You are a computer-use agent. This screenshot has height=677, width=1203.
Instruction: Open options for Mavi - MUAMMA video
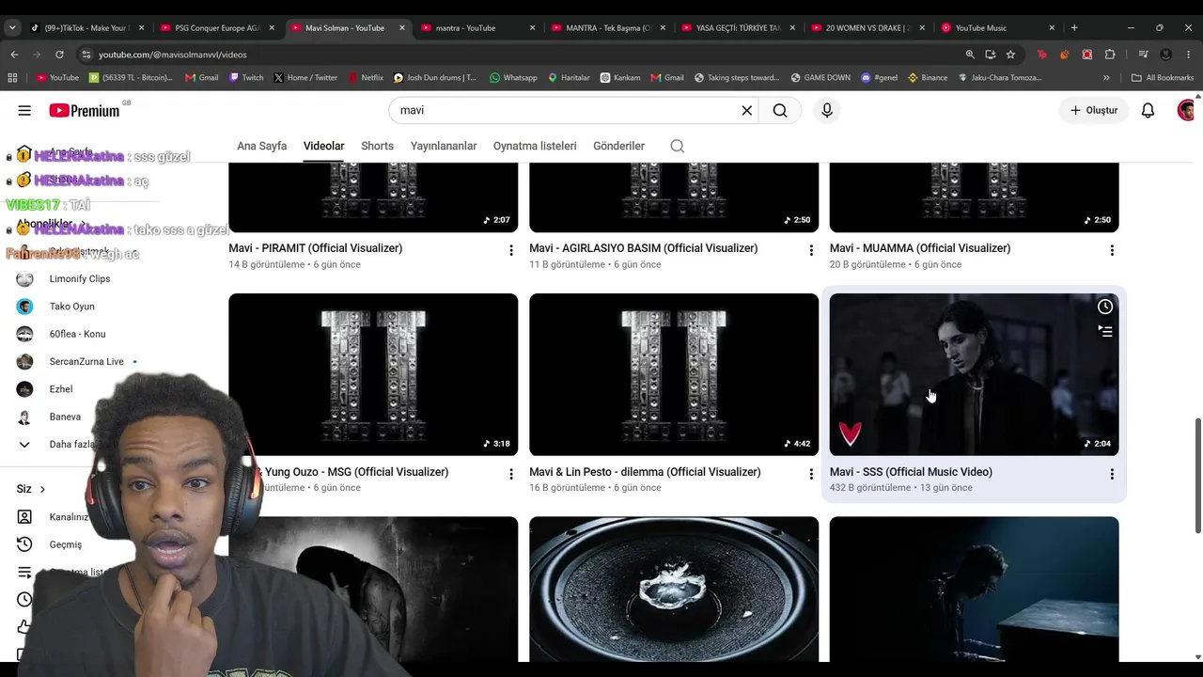[x=1112, y=250]
